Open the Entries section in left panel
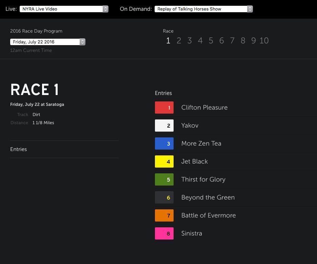 [x=19, y=149]
